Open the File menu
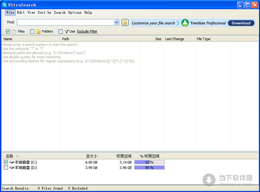The width and height of the screenshot is (260, 192). [x=10, y=13]
